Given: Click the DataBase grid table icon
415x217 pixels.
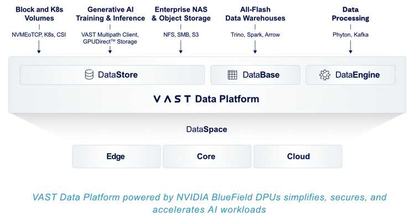Looking at the screenshot, I should coord(232,75).
